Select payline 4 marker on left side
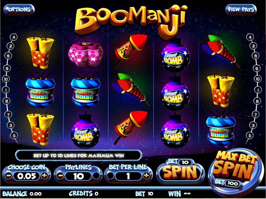 [x=14, y=37]
